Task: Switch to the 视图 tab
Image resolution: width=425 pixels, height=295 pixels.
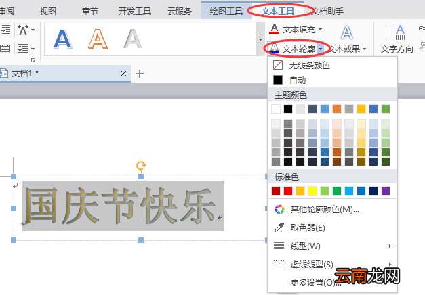Action: click(x=48, y=11)
